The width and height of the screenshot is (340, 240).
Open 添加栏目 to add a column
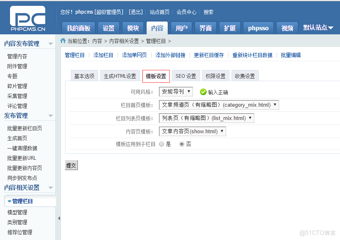point(103,55)
